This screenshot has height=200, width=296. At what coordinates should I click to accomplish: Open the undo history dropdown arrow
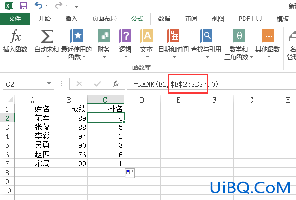[x=47, y=6]
